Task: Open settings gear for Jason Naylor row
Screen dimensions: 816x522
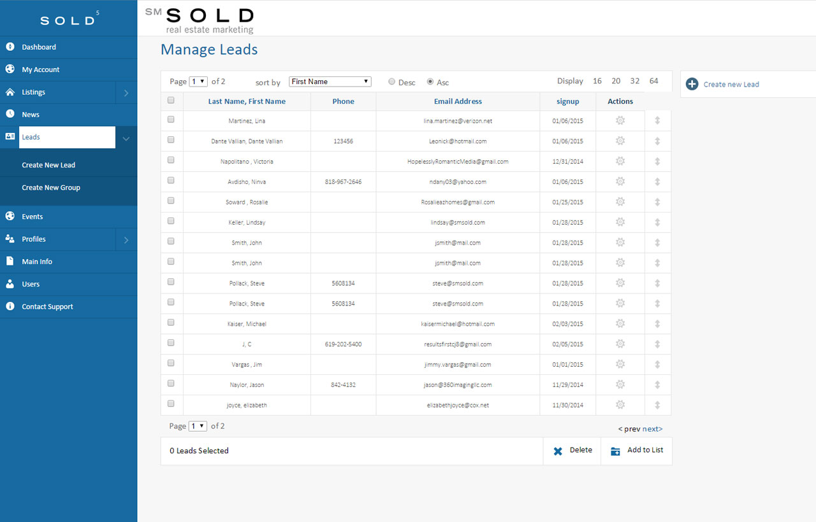Action: coord(620,384)
